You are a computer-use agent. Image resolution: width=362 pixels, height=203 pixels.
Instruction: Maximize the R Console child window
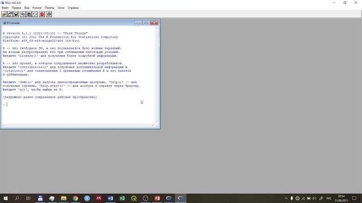(x=146, y=23)
